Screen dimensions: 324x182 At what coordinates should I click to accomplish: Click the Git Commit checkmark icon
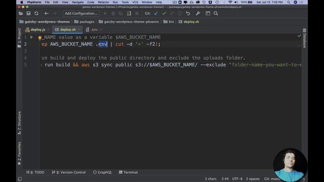pyautogui.click(x=164, y=14)
